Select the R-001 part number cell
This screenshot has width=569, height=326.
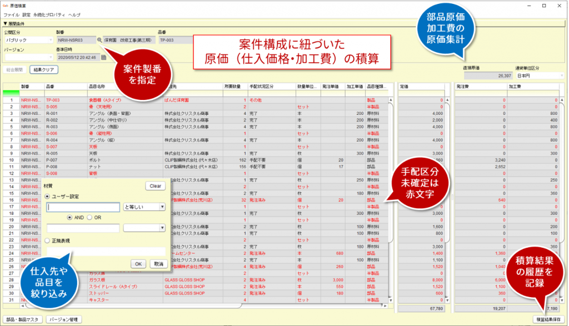click(66, 113)
